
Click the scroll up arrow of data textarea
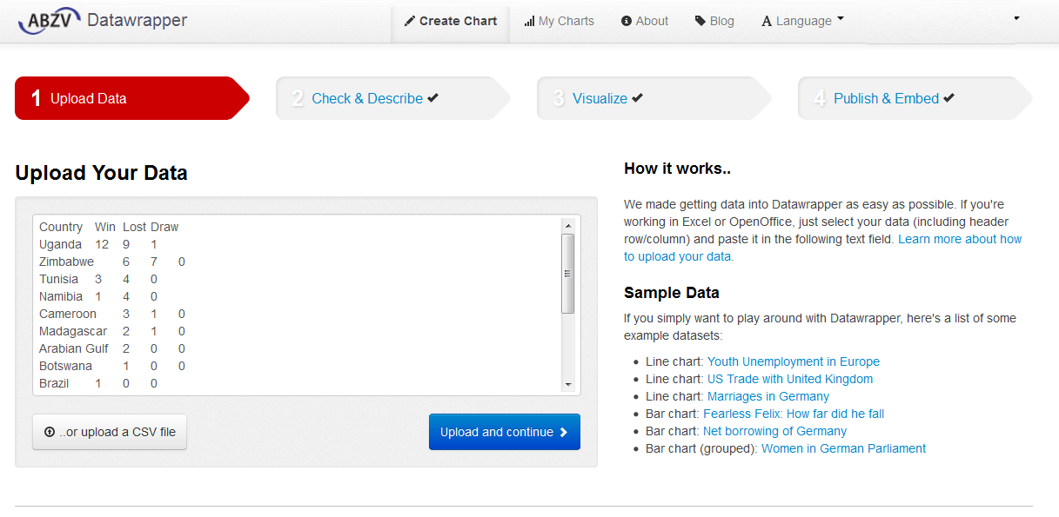(x=568, y=225)
